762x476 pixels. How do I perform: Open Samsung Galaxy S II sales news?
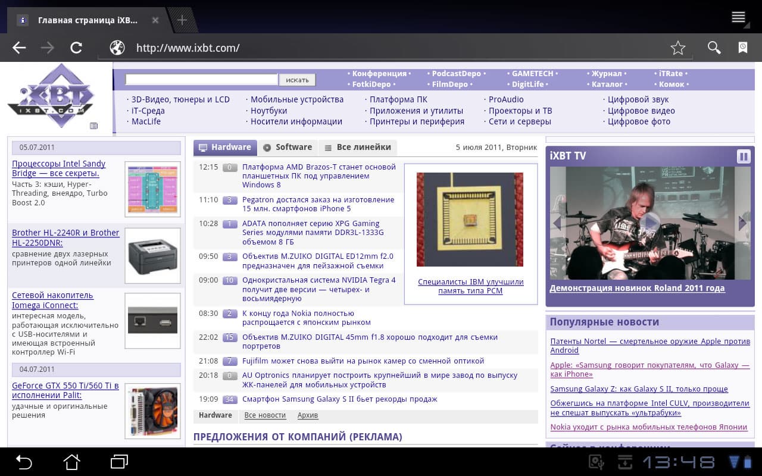[x=340, y=399]
